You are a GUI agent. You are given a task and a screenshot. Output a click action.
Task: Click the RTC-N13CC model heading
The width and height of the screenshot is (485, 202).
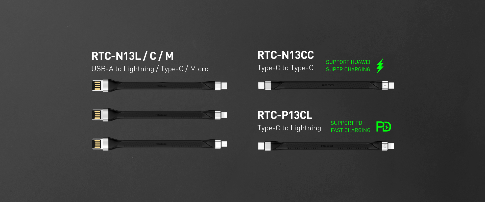[285, 55]
